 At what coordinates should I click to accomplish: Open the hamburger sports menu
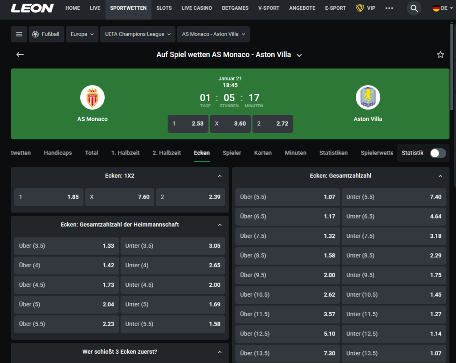click(x=19, y=34)
